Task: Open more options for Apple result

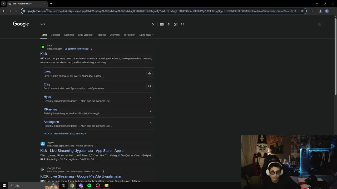Action: pos(96,146)
